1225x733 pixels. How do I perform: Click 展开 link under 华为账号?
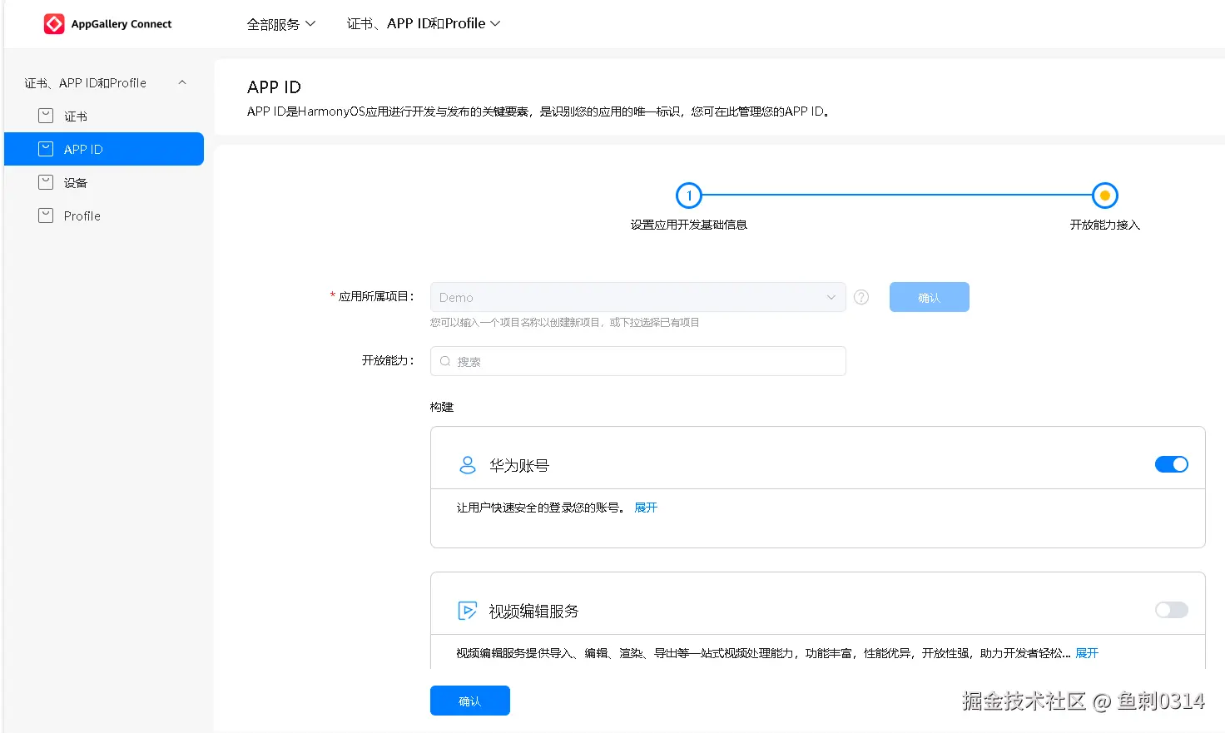646,508
